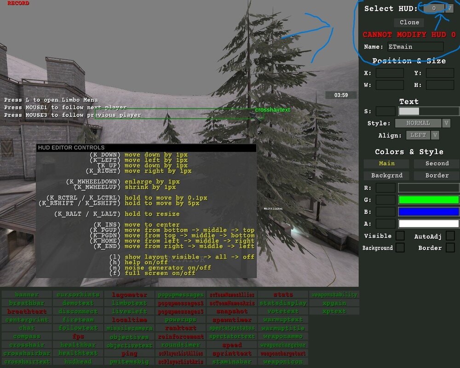The image size is (460, 368).
Task: Click the 03:59 round timer element
Action: click(341, 95)
